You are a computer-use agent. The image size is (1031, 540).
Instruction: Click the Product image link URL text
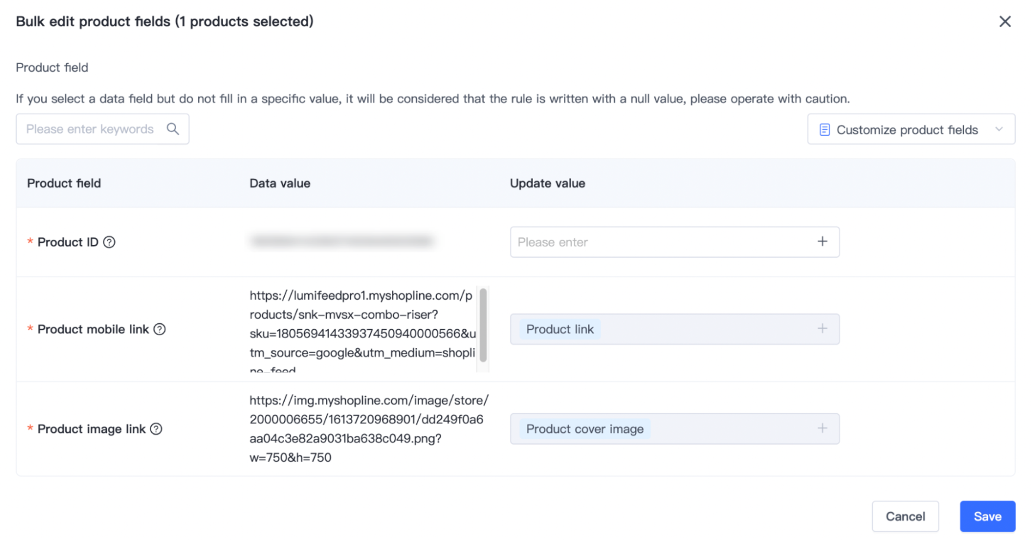point(368,429)
